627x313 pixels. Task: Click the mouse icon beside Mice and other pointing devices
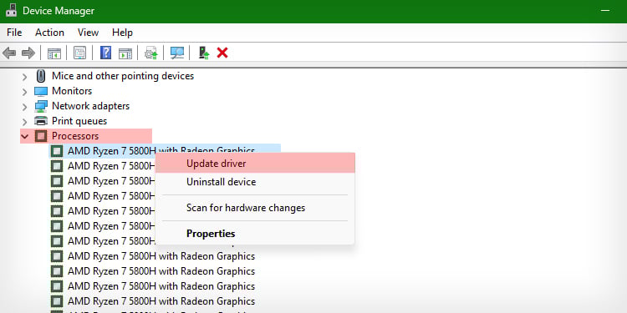(40, 76)
